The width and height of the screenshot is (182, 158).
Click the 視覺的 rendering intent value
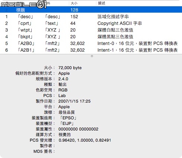click(64, 135)
